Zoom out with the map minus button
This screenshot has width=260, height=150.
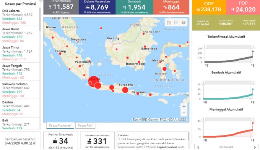pos(184,113)
